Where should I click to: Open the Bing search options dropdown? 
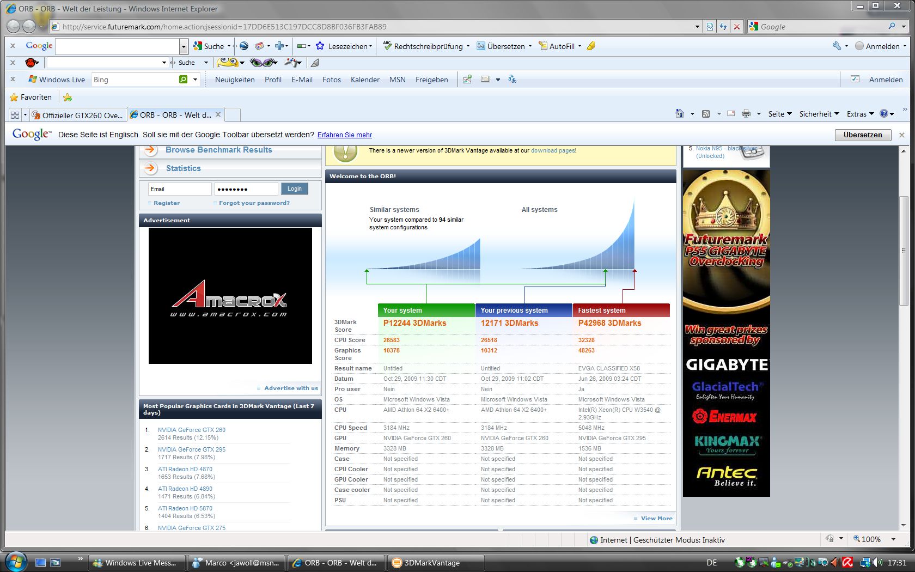point(195,80)
